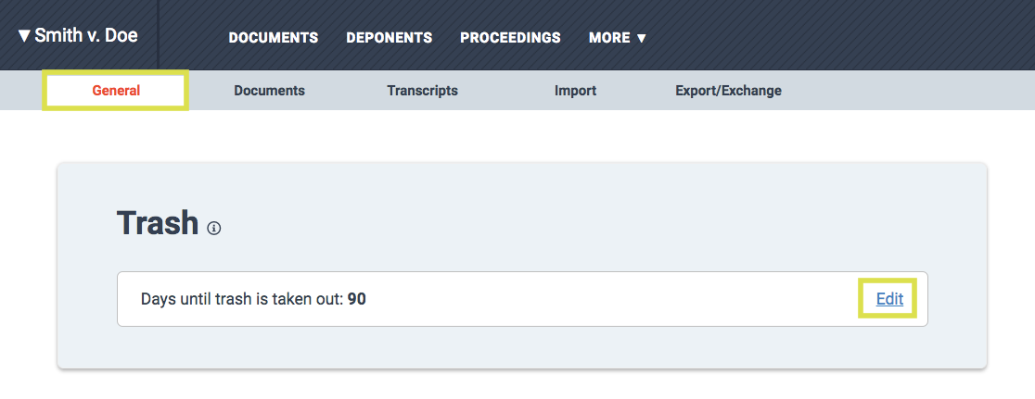Open PROCEEDINGS in the top navigation
1035x399 pixels.
(x=510, y=38)
